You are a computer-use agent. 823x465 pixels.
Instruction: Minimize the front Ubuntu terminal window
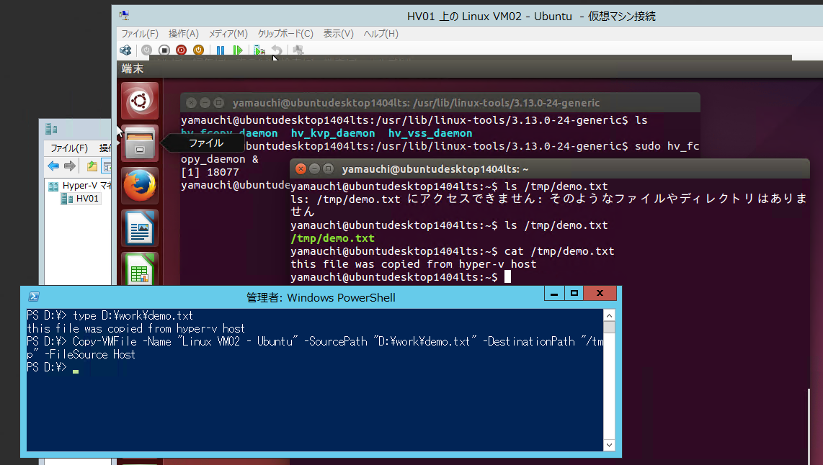[x=314, y=169]
